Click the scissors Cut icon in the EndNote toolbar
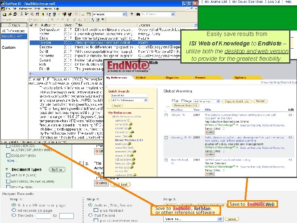 coord(21,14)
